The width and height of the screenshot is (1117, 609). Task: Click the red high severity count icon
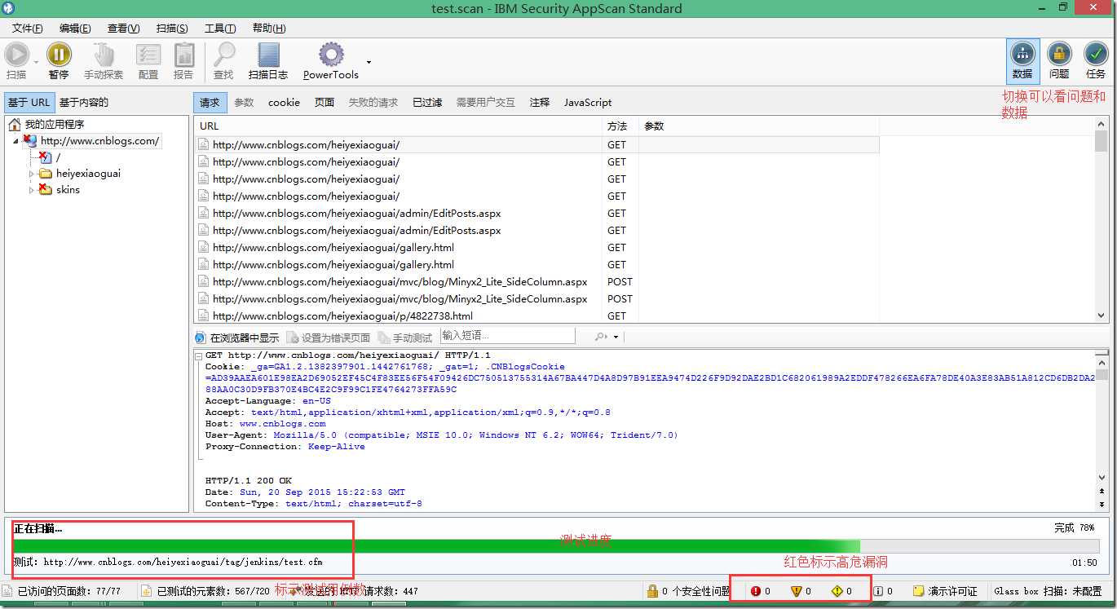tap(756, 591)
